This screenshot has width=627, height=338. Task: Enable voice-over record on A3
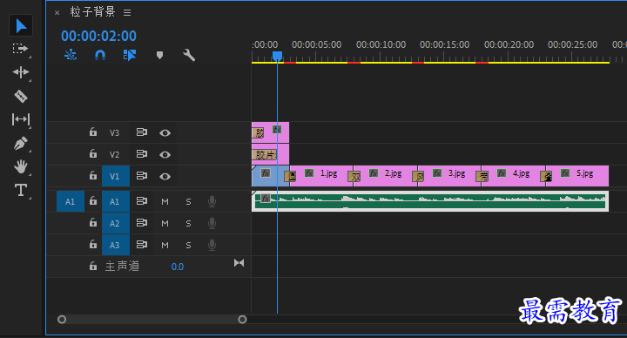pyautogui.click(x=212, y=245)
